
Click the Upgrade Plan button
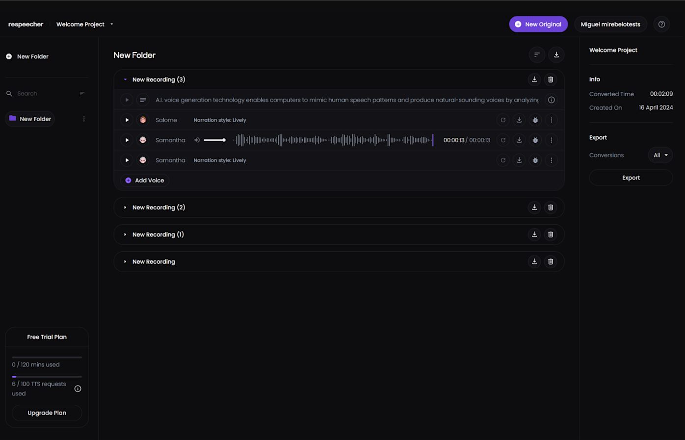click(47, 413)
